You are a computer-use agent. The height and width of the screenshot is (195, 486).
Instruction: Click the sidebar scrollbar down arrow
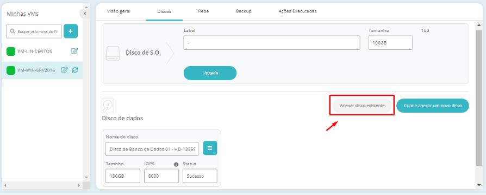click(86, 177)
